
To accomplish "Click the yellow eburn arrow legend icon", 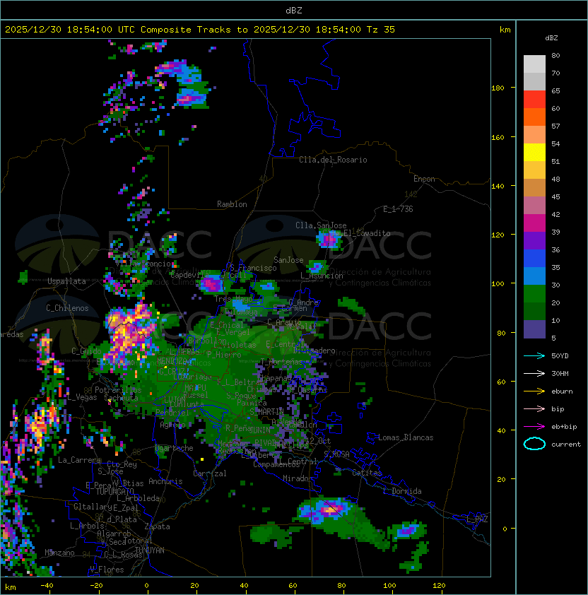I will pos(534,391).
